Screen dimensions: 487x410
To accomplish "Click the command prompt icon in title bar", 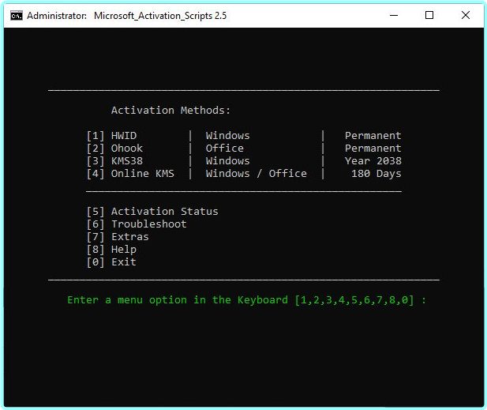I will pos(15,15).
